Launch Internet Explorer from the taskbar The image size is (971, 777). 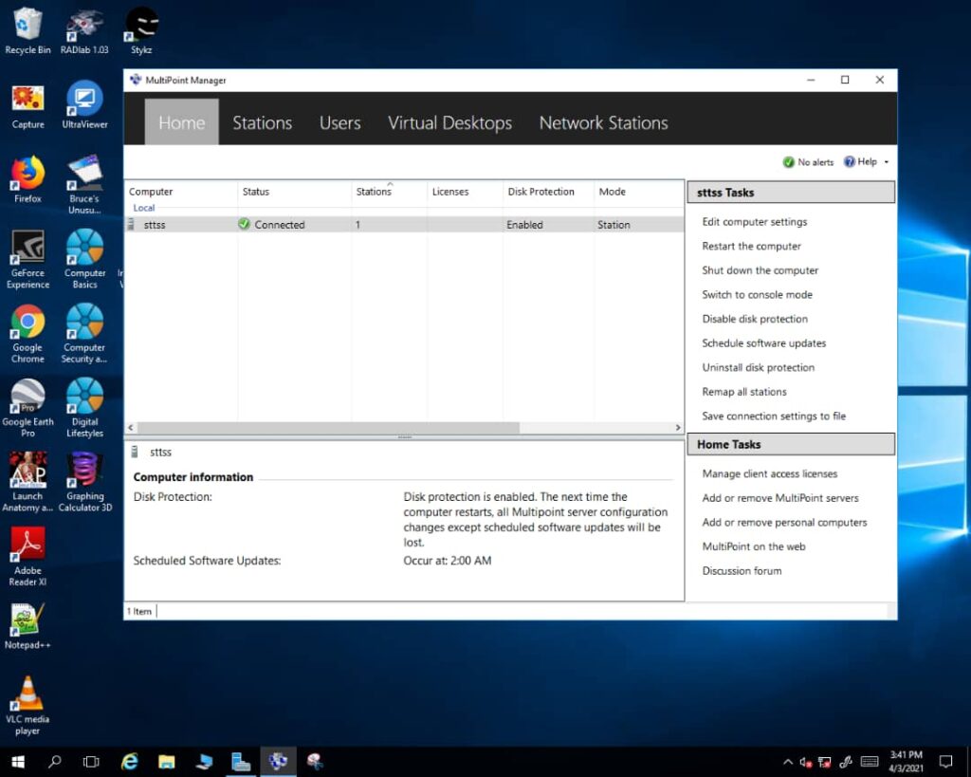(x=129, y=762)
